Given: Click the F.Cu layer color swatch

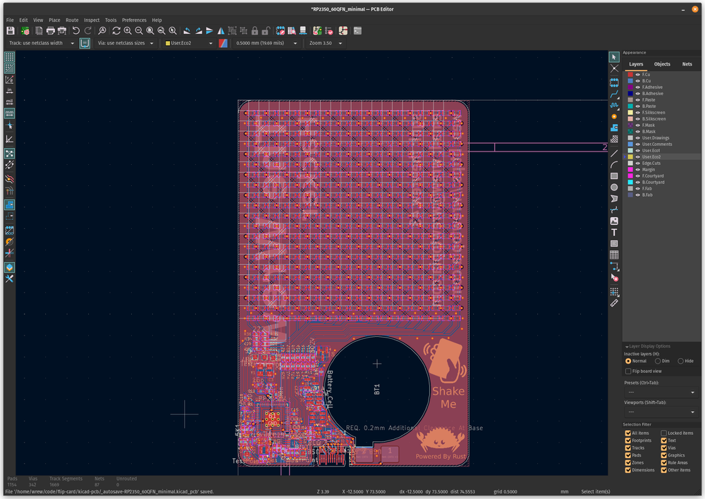Looking at the screenshot, I should [630, 74].
